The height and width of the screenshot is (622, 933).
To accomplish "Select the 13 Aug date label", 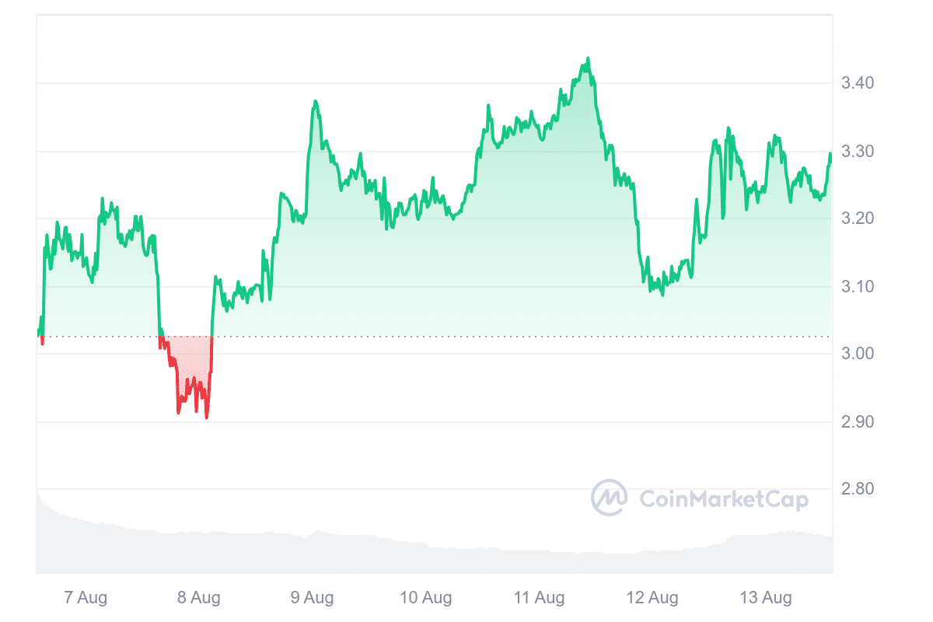I will coord(766,598).
